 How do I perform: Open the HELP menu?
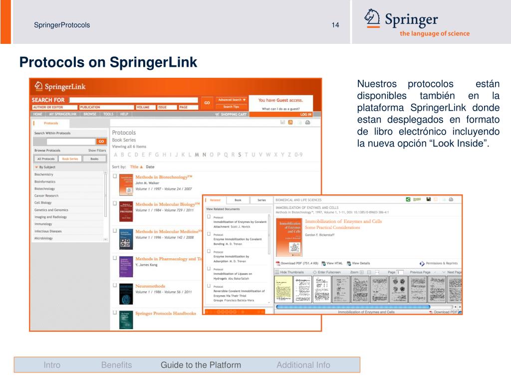tap(124, 114)
